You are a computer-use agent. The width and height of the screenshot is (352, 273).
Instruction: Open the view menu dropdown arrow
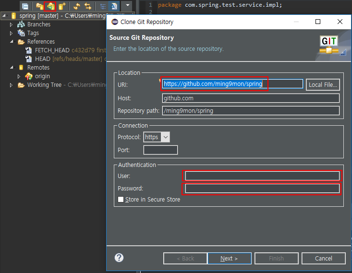click(x=128, y=5)
